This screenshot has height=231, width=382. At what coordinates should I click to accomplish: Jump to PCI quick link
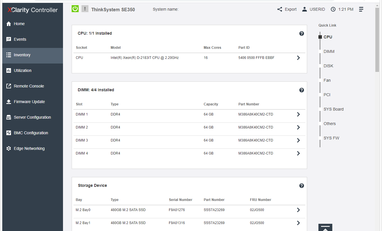pos(327,95)
